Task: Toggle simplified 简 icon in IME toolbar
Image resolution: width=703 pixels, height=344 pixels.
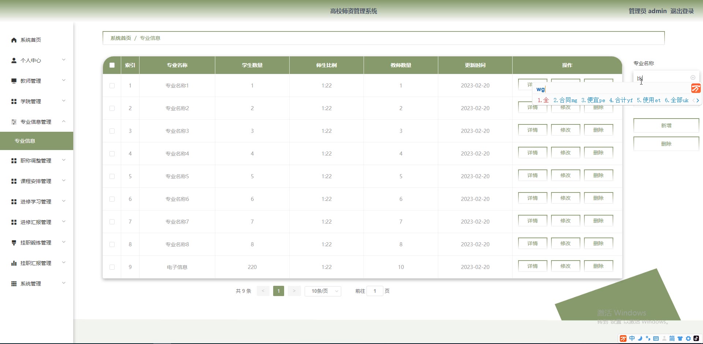Action: pyautogui.click(x=672, y=339)
